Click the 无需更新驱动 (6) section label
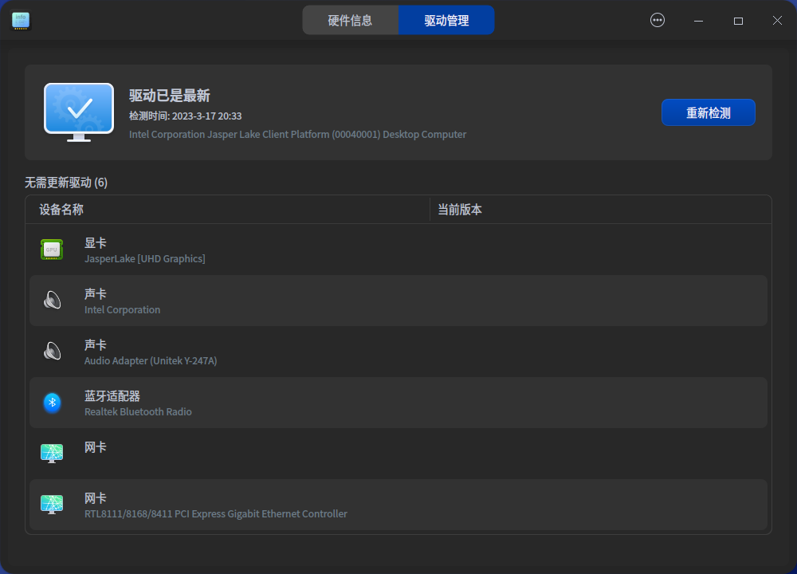 (x=66, y=183)
